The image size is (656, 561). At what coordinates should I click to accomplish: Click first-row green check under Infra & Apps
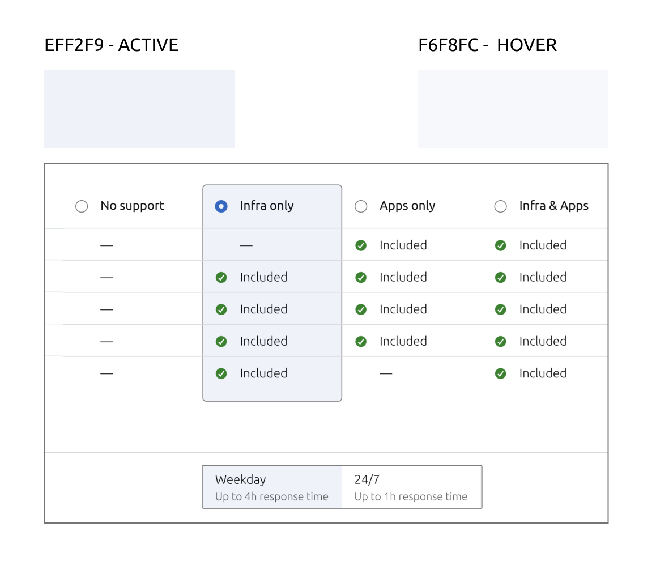point(501,245)
